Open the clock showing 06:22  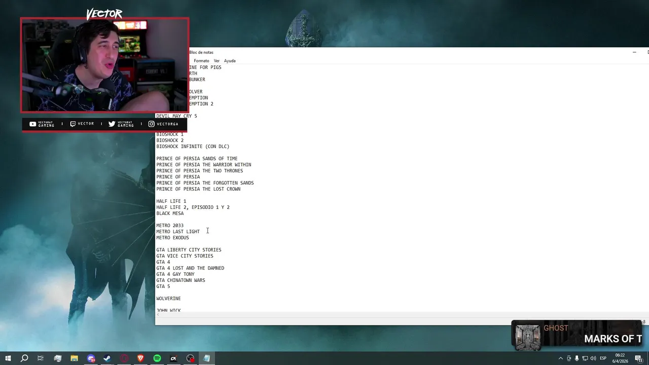[x=621, y=358]
